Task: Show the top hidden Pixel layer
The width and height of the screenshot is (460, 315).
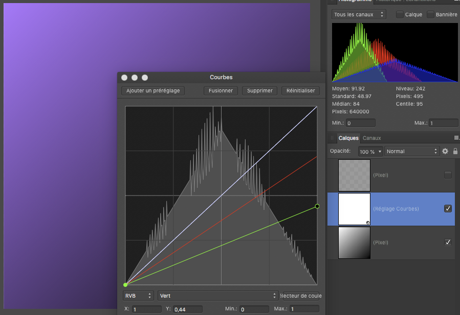Action: coord(448,175)
